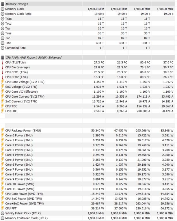Click the lightning icon next to Core 11 Power
This screenshot has height=221, width=177.
coord(3,189)
